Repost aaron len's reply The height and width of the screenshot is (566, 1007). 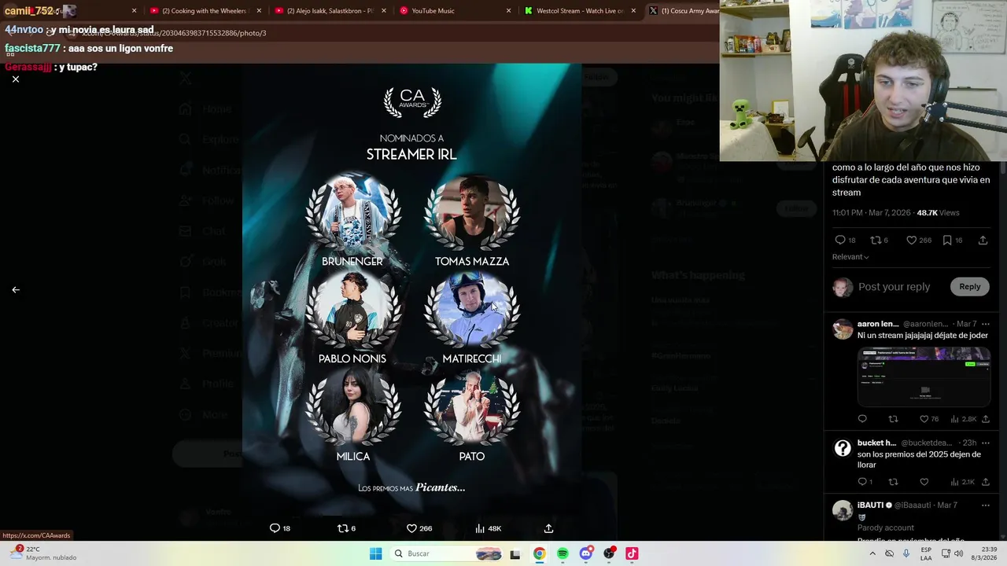[x=893, y=419]
